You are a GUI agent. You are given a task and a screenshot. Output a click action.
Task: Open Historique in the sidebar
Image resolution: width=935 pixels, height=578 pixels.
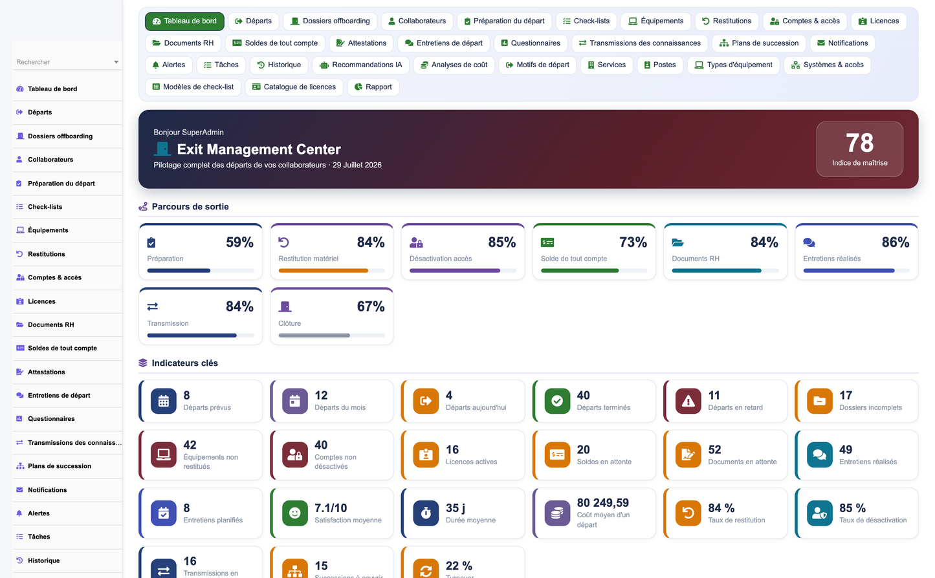[x=67, y=561]
